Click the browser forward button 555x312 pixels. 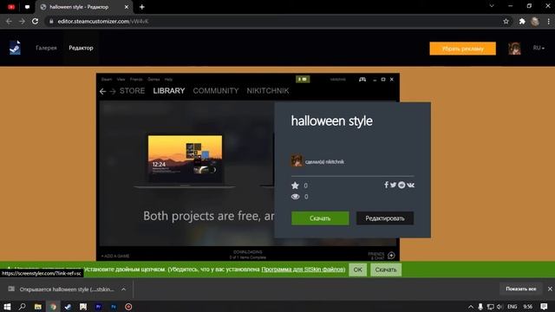(x=22, y=21)
